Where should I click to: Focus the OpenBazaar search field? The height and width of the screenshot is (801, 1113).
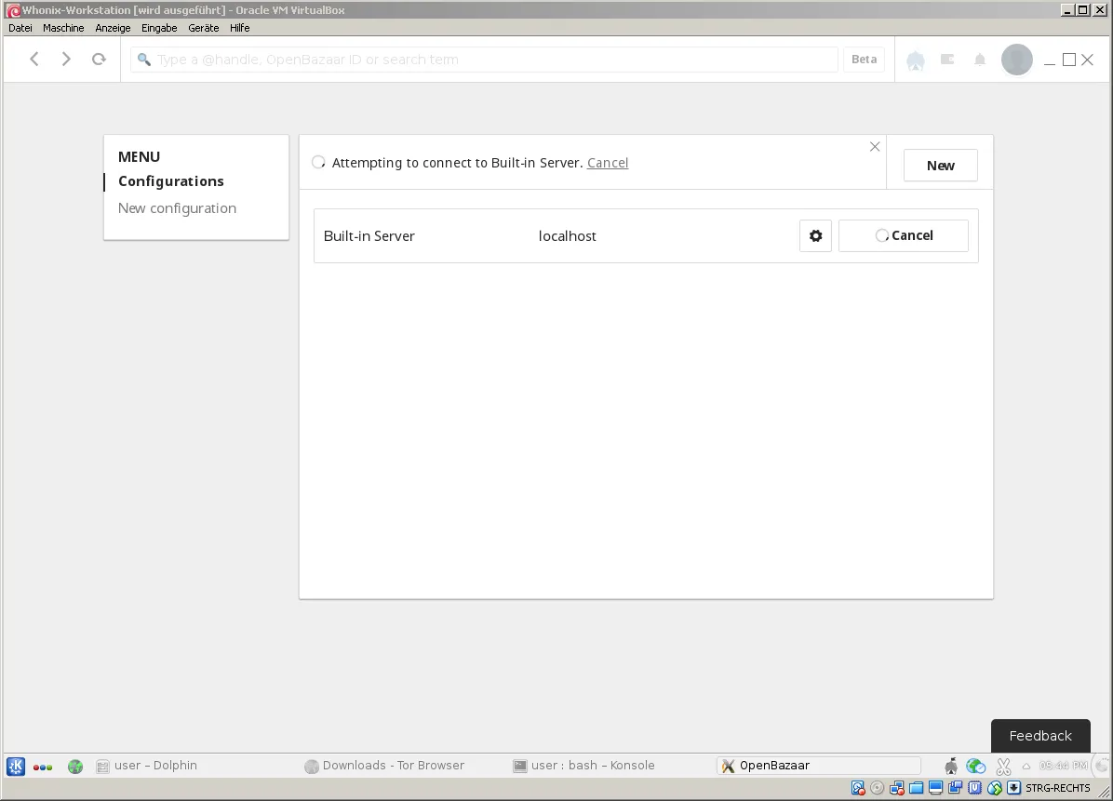484,60
